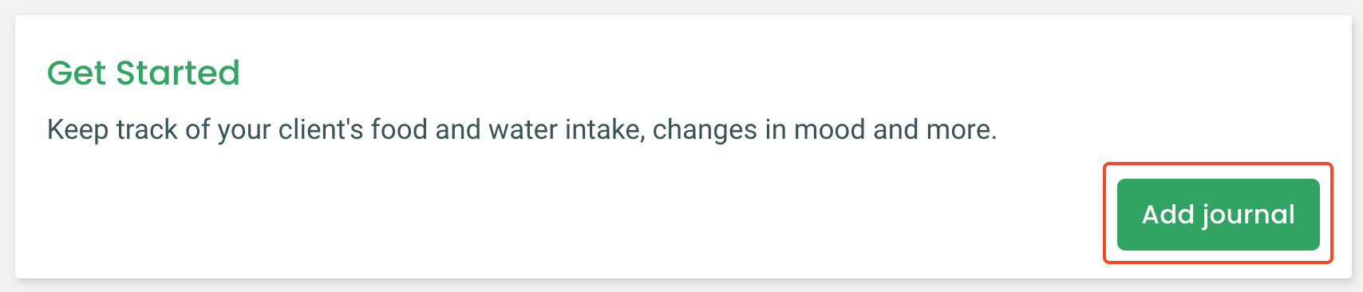Click blank card area left of Add journal
1363x292 pixels.
(559, 215)
